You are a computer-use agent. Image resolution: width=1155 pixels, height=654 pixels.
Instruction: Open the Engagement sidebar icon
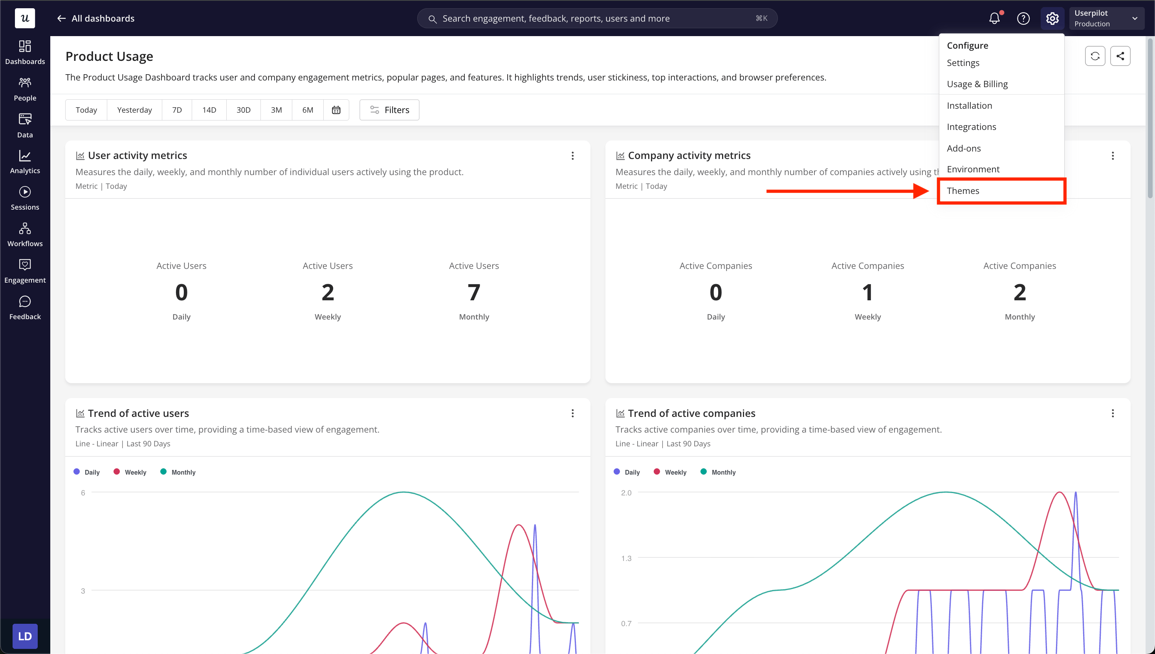pyautogui.click(x=25, y=265)
